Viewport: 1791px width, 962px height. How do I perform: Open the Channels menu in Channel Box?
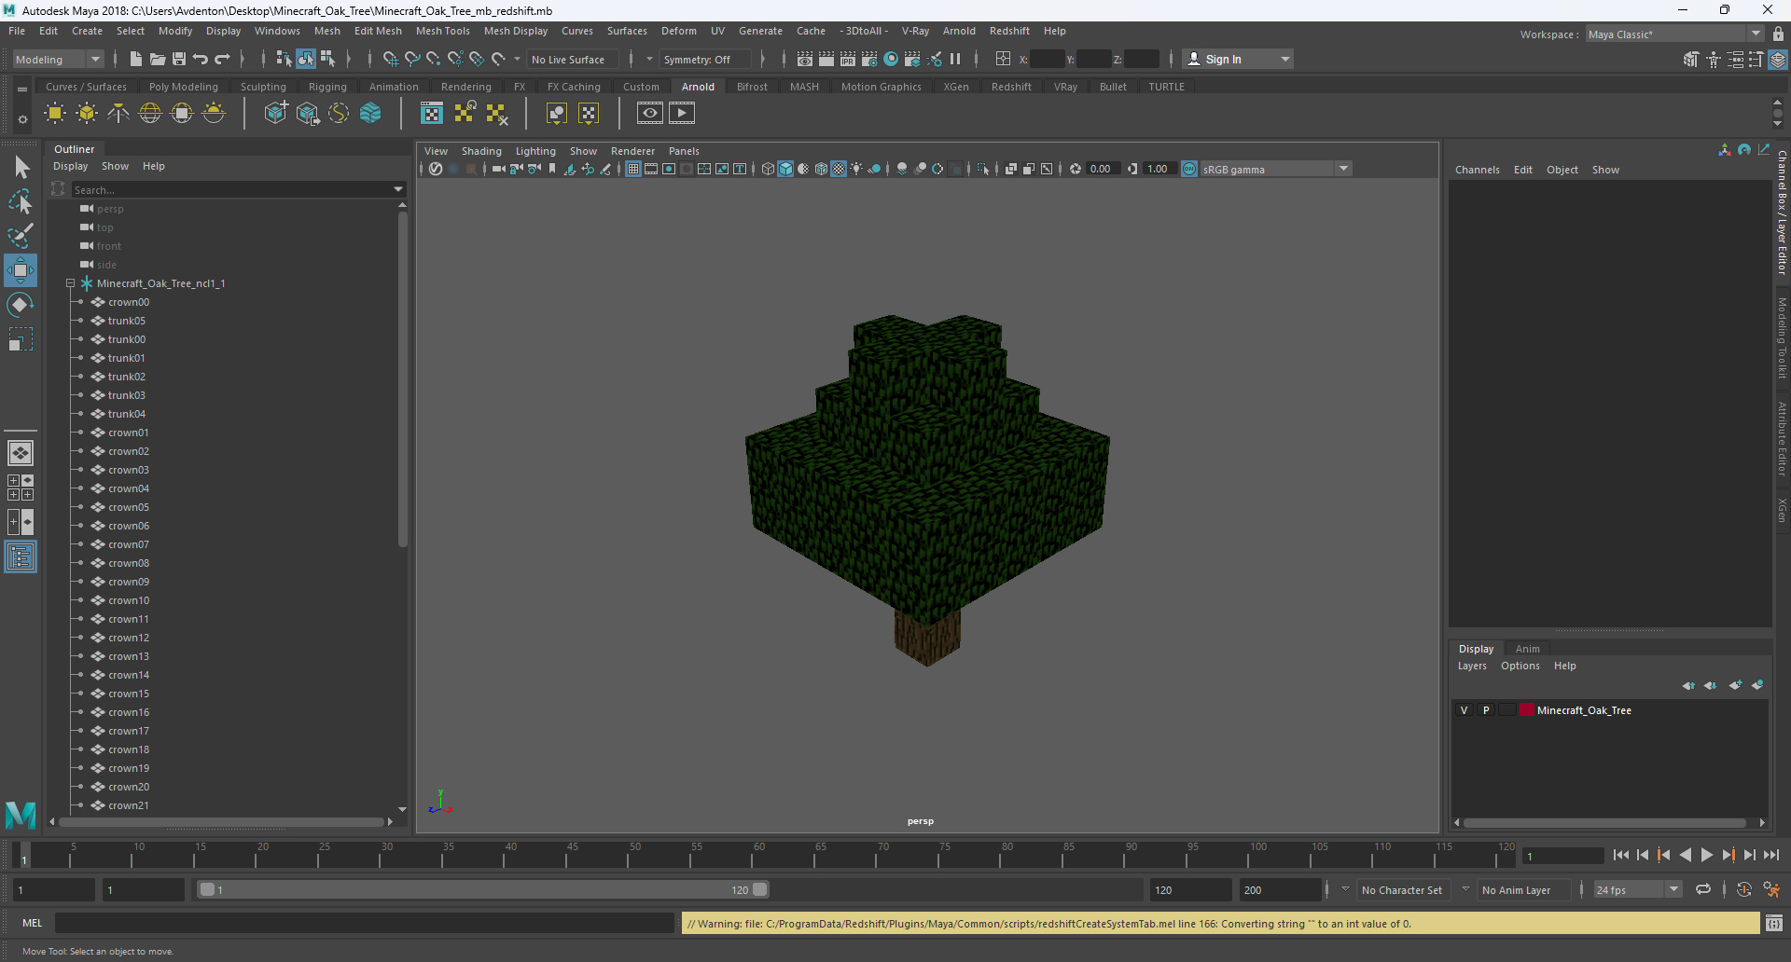pos(1478,170)
